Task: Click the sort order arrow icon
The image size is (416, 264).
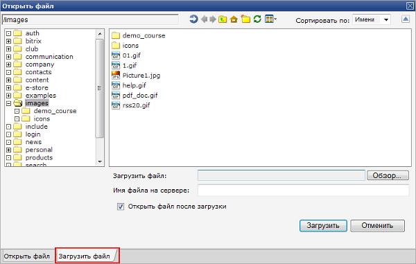Action: click(406, 19)
